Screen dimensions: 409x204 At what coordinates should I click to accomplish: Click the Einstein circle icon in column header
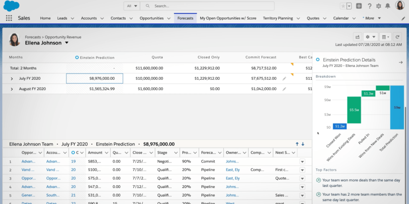77,57
